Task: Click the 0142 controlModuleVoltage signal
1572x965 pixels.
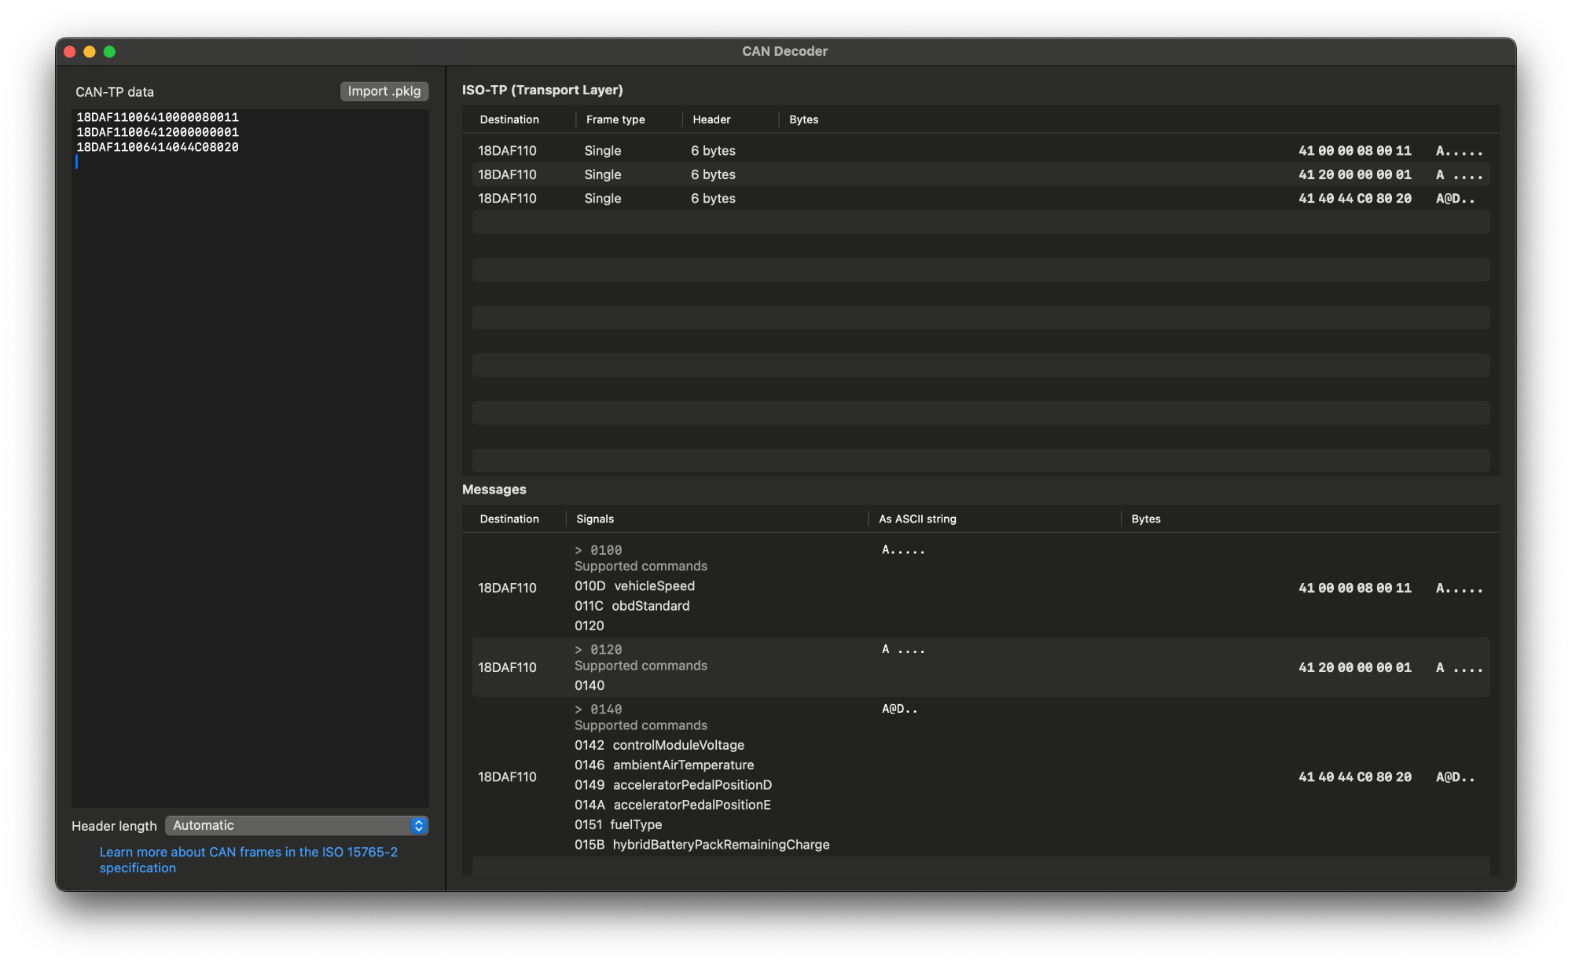Action: coord(659,745)
